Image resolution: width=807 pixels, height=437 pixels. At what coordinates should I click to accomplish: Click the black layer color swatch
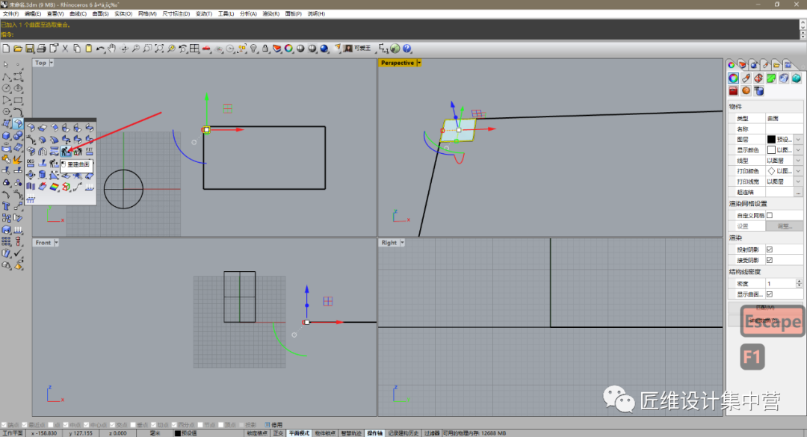tap(771, 140)
